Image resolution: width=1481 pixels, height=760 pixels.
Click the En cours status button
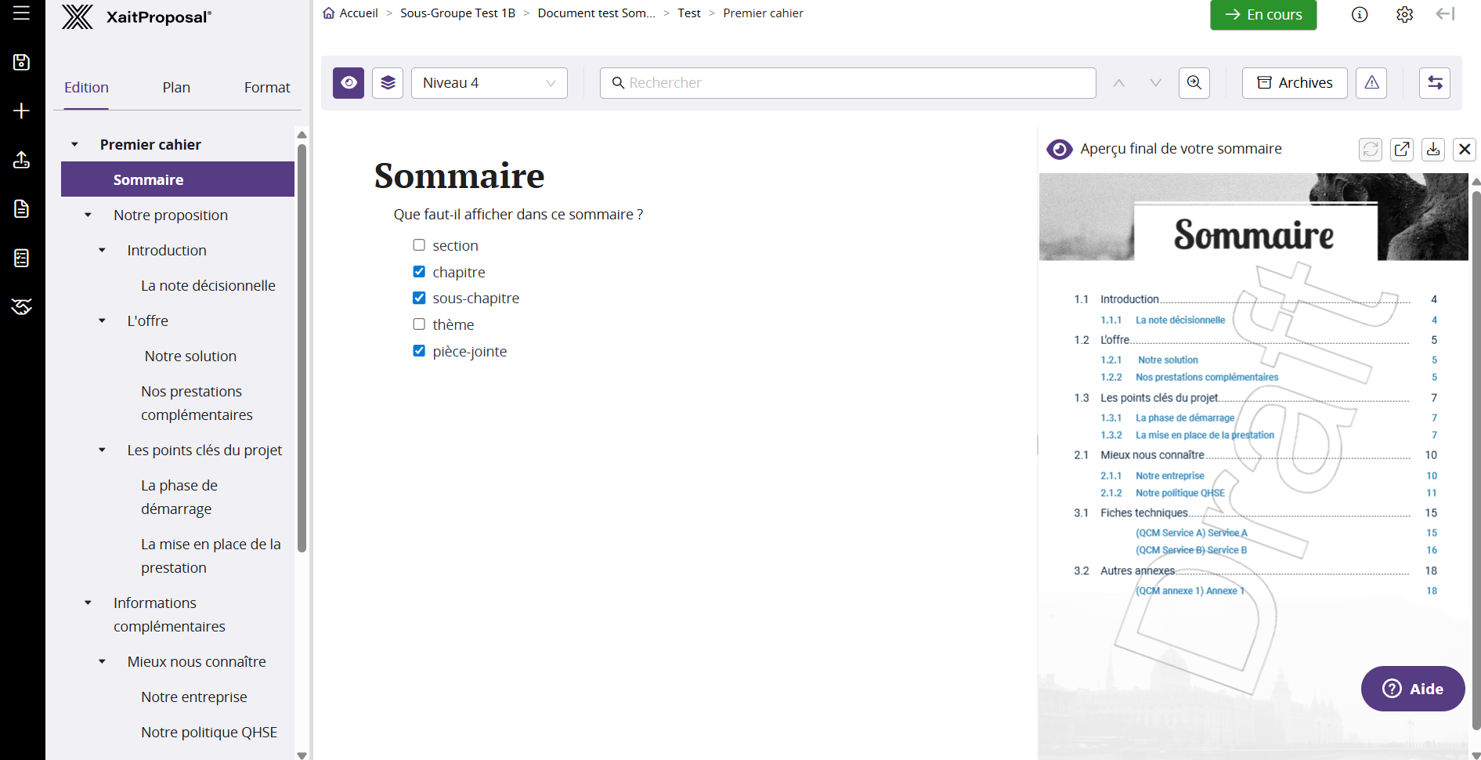coord(1262,14)
